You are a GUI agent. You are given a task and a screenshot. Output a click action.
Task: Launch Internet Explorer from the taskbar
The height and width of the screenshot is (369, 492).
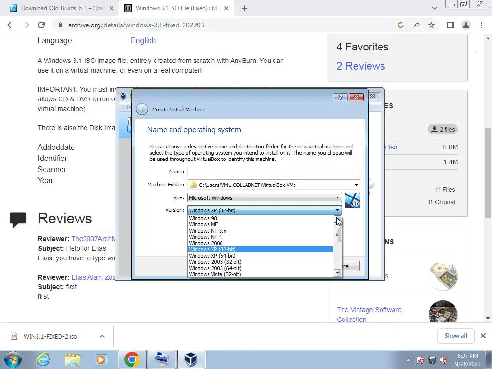coord(43,359)
